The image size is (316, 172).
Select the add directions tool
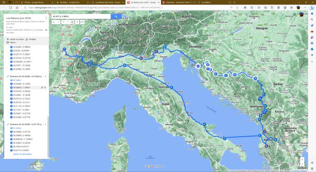[x=78, y=22]
